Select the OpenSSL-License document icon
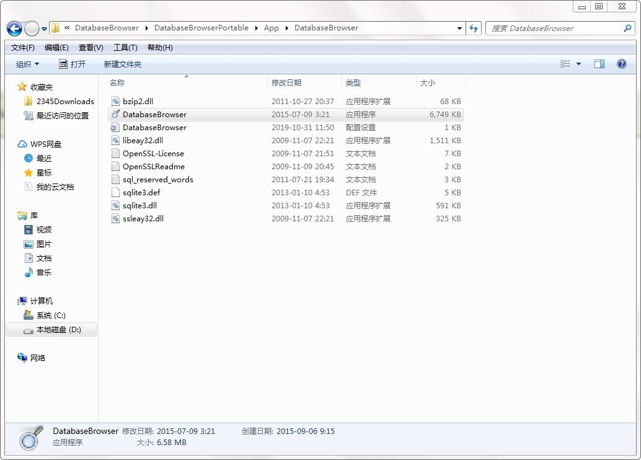This screenshot has width=641, height=460. click(116, 154)
